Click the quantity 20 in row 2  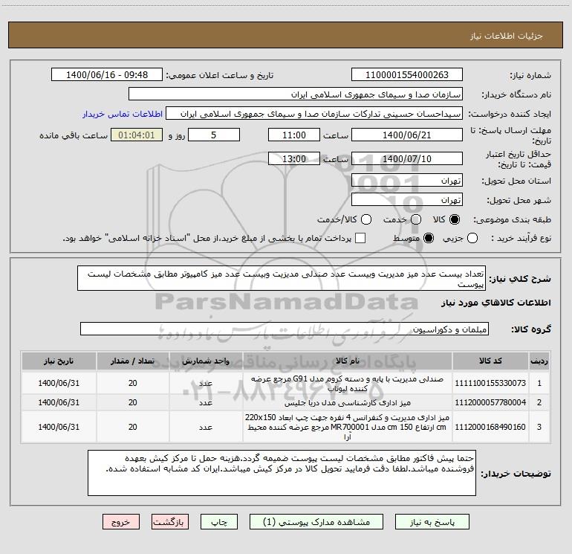tap(132, 402)
